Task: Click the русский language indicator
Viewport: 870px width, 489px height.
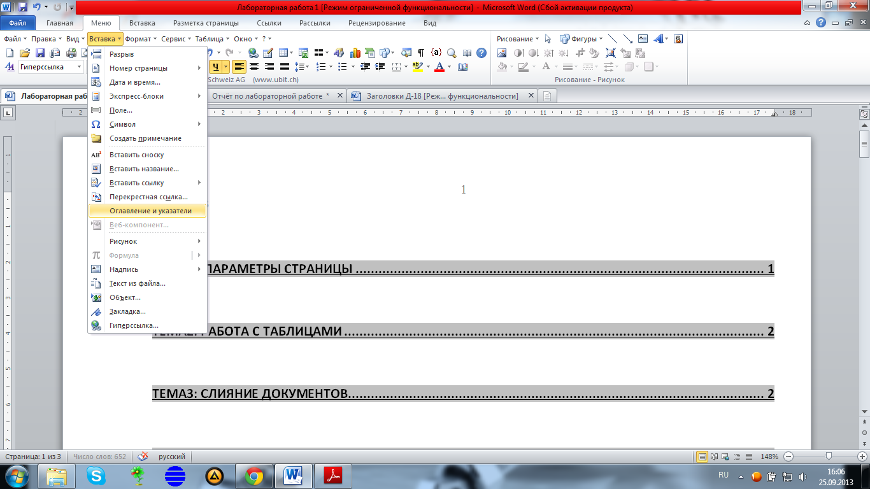Action: click(x=172, y=457)
